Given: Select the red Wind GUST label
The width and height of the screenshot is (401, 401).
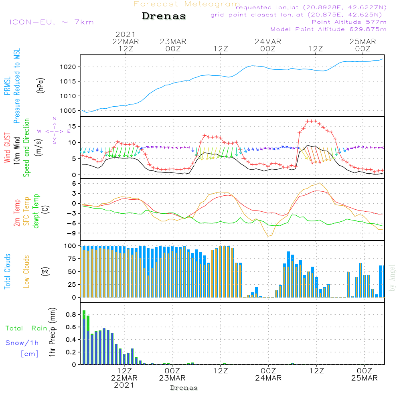Looking at the screenshot, I should pos(7,147).
